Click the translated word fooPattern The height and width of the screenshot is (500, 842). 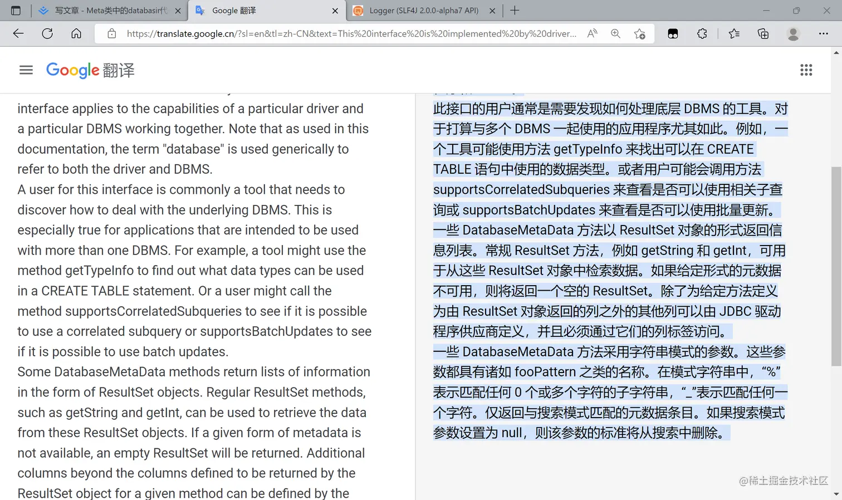[545, 372]
